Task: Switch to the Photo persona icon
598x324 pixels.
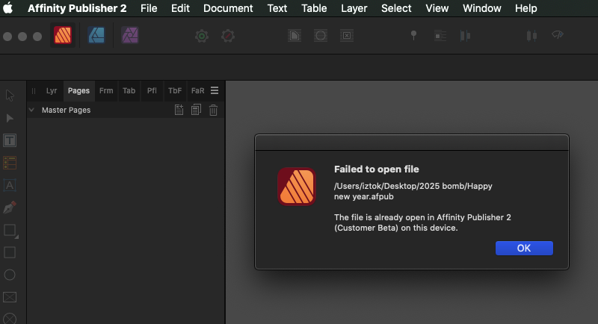Action: click(130, 35)
